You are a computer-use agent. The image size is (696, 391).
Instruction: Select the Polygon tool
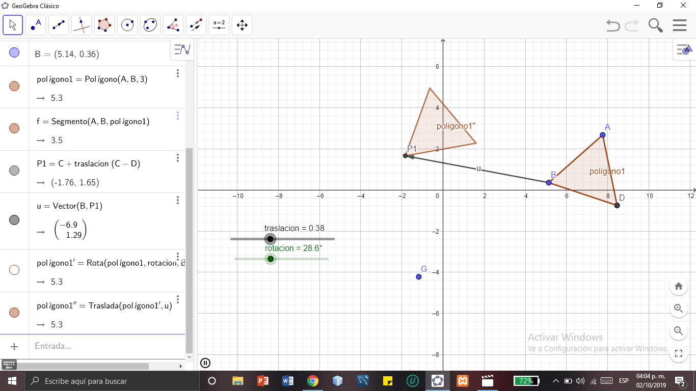(104, 24)
